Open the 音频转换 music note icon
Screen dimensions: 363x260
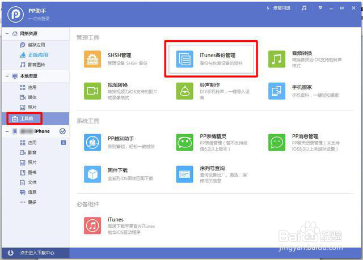click(x=277, y=59)
